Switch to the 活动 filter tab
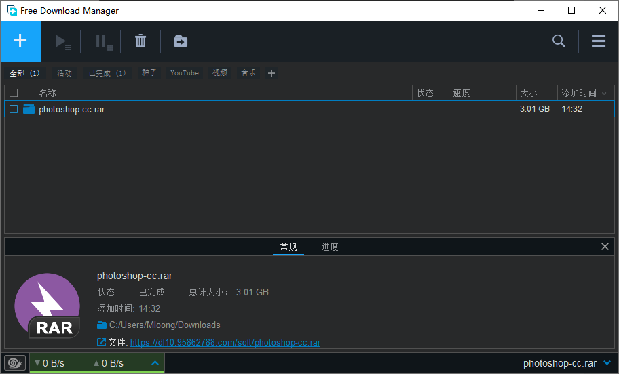 click(64, 73)
